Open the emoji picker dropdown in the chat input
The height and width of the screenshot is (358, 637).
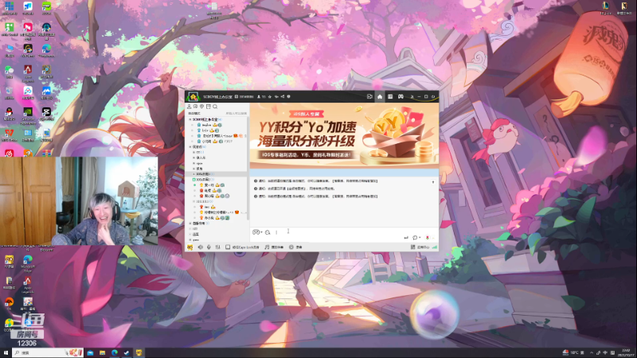click(x=257, y=232)
